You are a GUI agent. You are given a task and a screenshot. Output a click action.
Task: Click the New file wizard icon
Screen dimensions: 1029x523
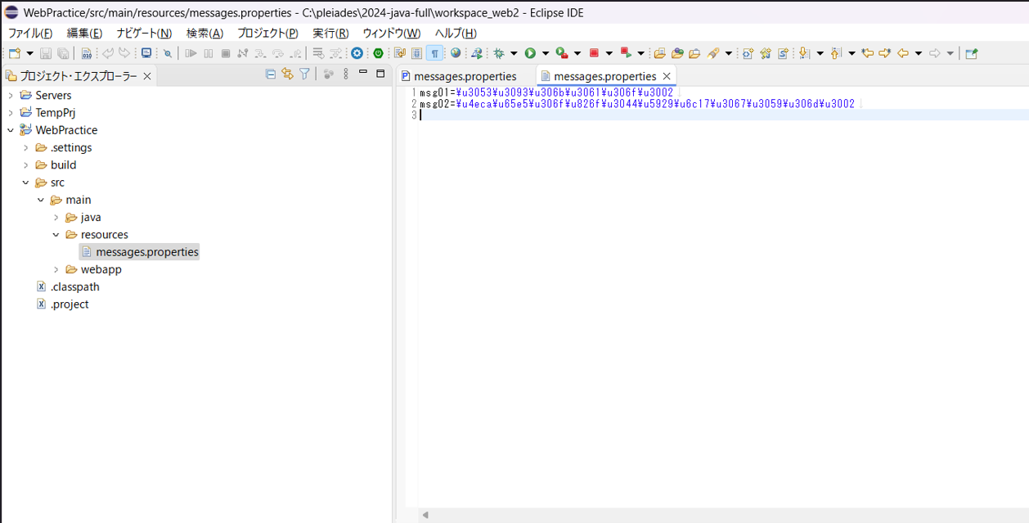pos(14,53)
